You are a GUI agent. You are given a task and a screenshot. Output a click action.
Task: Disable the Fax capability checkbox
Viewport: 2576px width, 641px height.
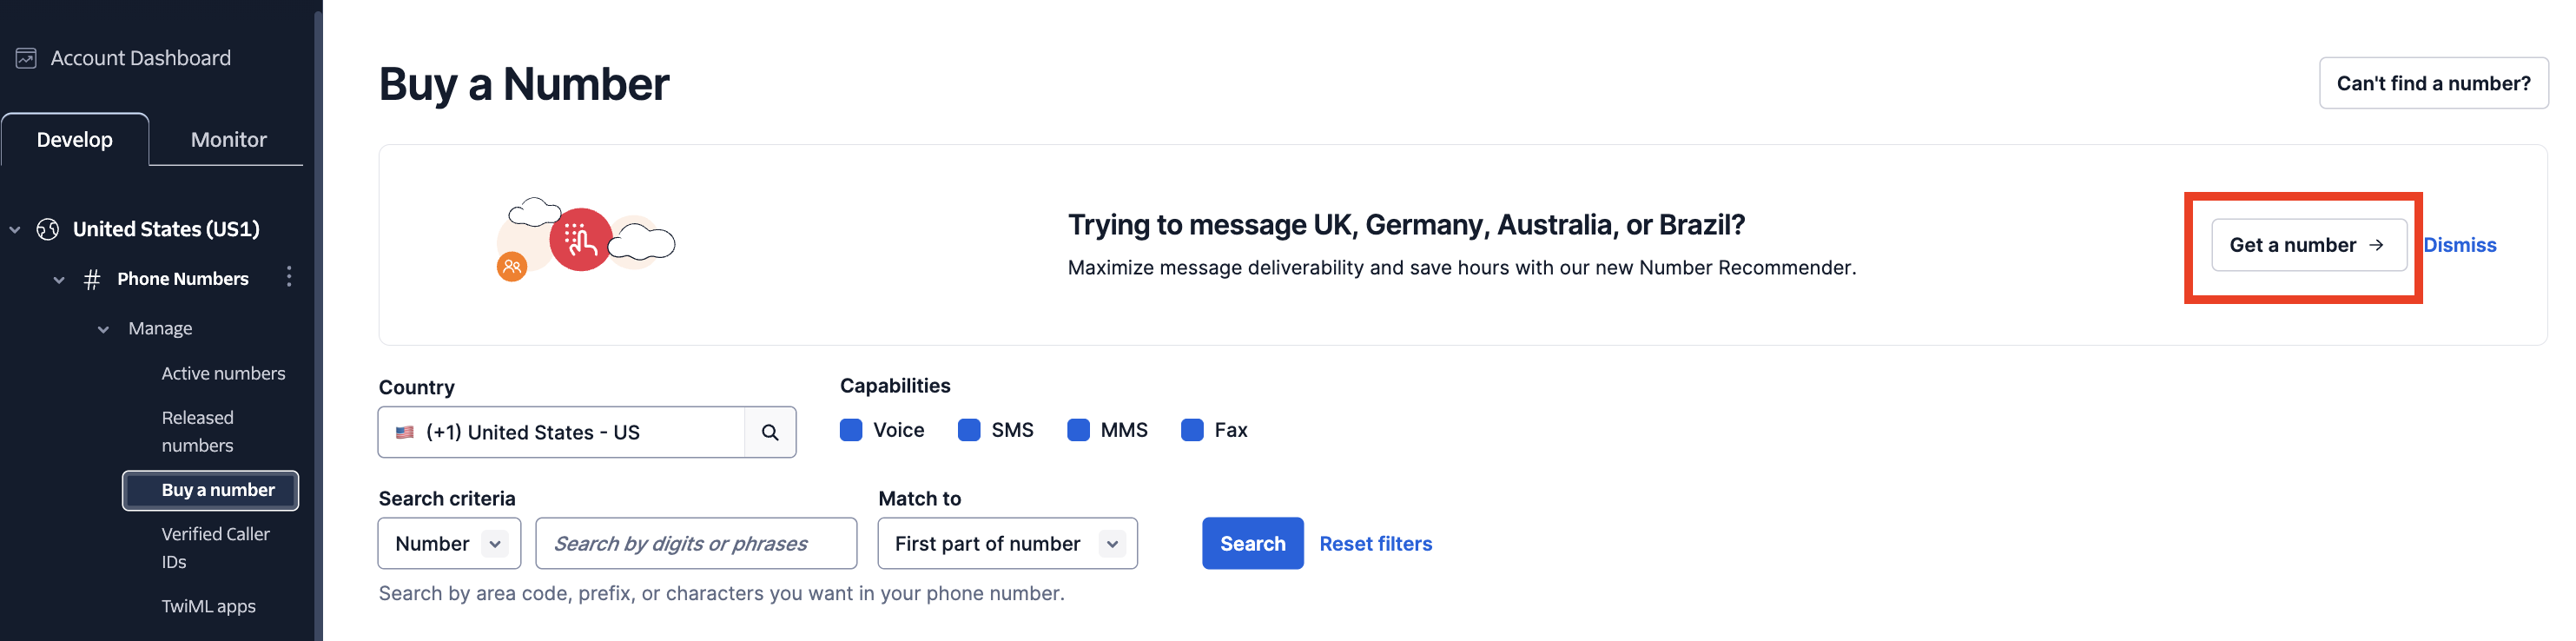(1192, 430)
